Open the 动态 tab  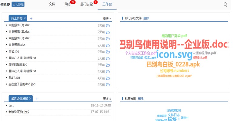[x=68, y=4]
